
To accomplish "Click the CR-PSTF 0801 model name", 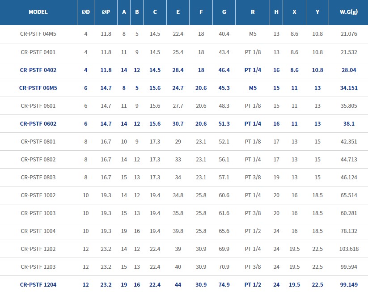I will pyautogui.click(x=38, y=142).
